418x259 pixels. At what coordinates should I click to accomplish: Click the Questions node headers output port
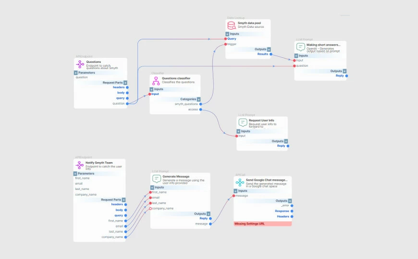(127, 87)
